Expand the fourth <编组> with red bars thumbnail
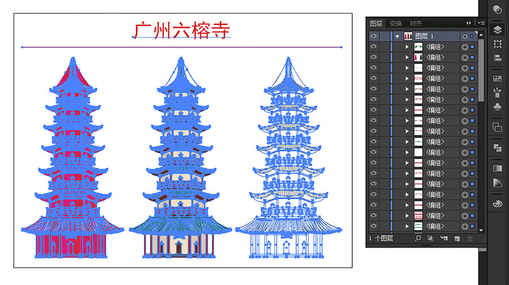Image resolution: width=509 pixels, height=285 pixels. point(407,78)
